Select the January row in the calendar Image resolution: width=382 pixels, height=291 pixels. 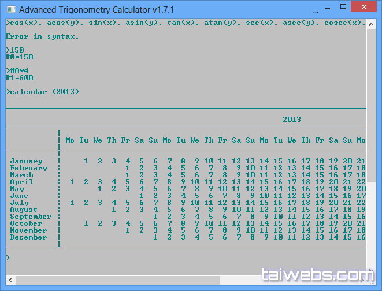[x=26, y=161]
